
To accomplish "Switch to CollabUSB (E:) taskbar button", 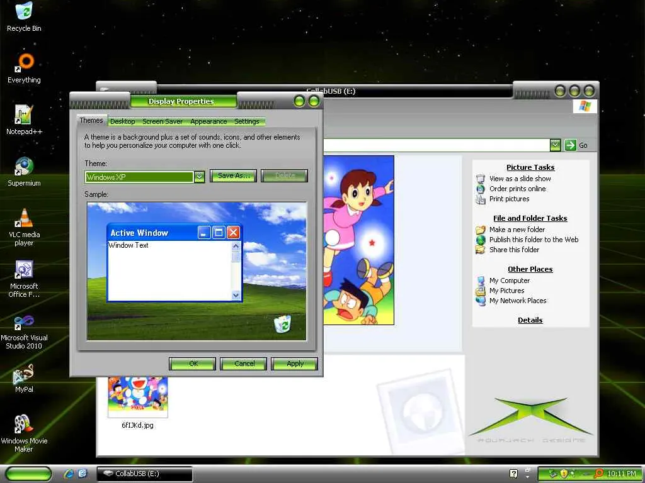I will [x=145, y=474].
